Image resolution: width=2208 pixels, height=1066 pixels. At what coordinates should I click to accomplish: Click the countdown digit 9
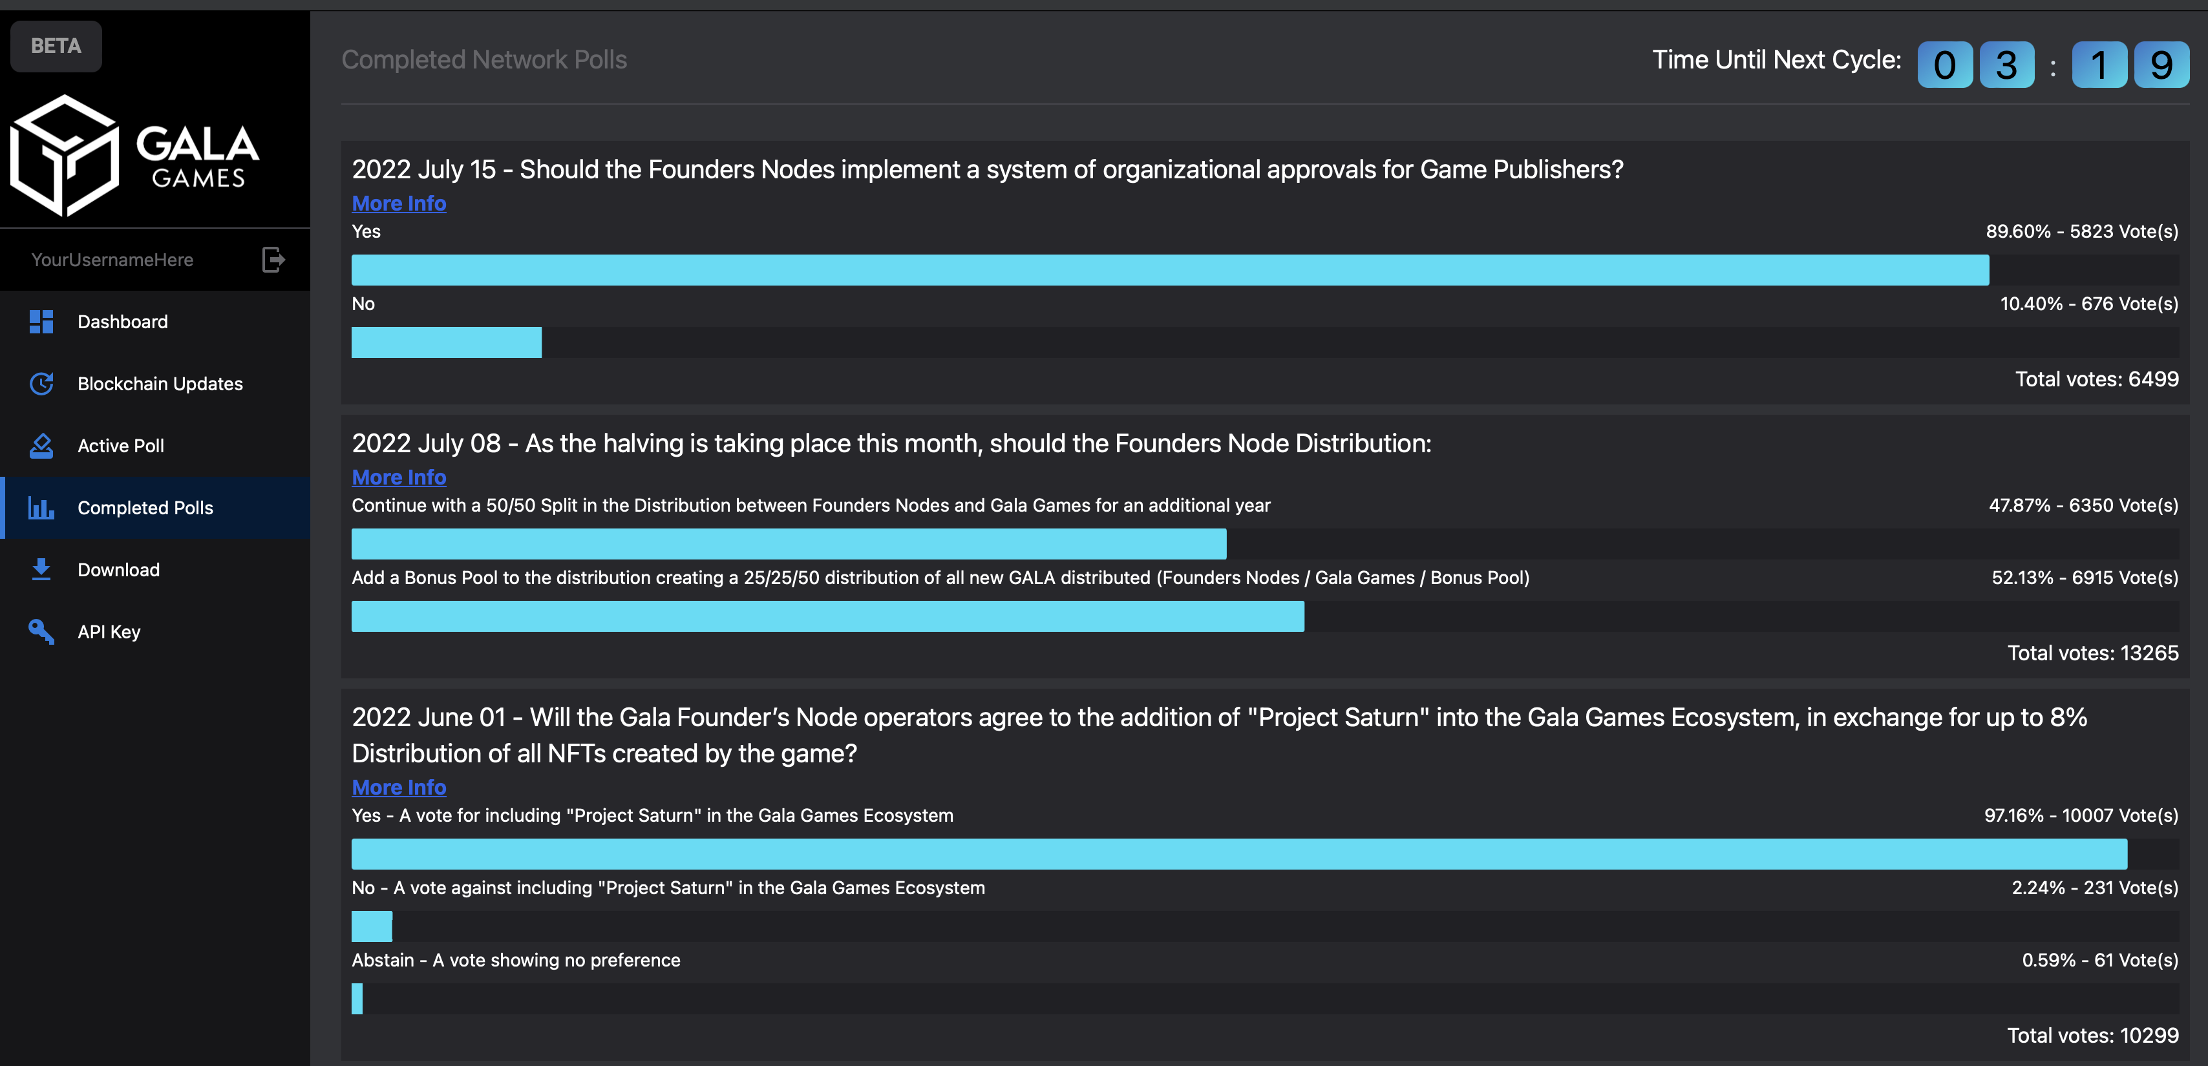(x=2161, y=64)
